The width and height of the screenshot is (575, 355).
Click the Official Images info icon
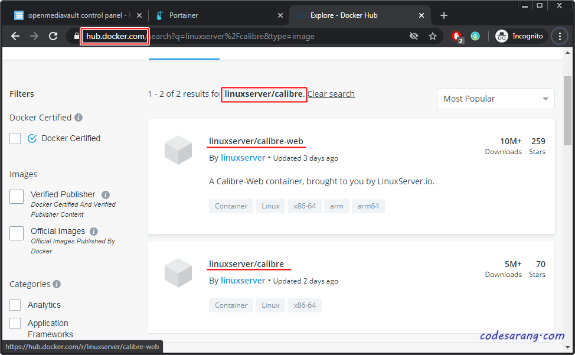(94, 232)
